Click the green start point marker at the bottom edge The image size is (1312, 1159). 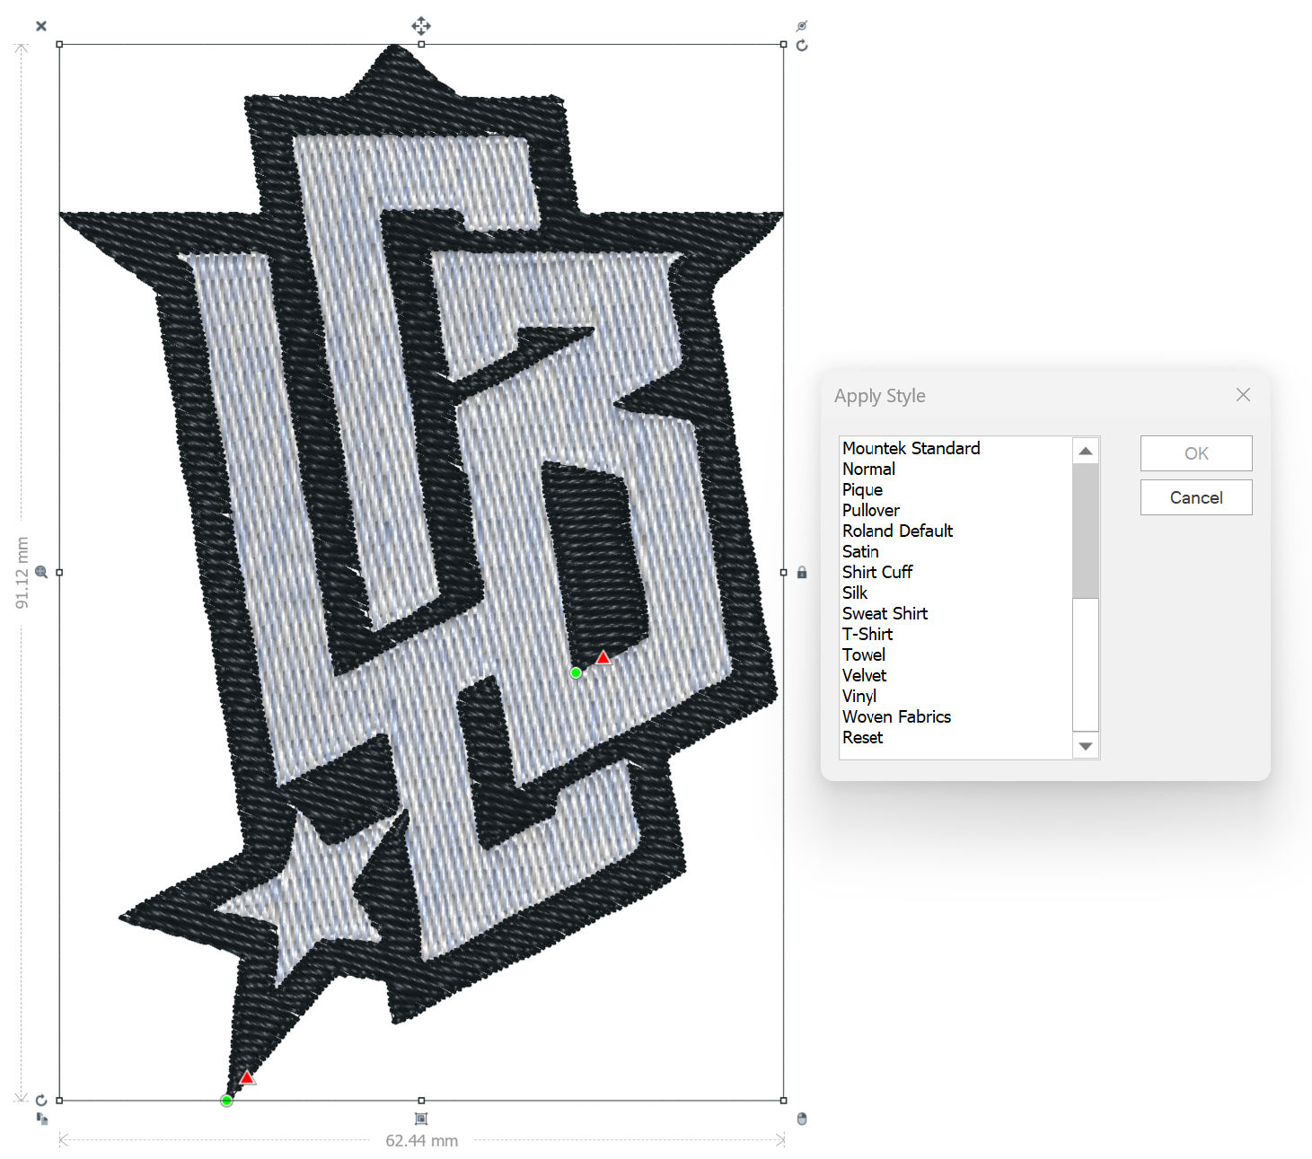pos(226,1101)
